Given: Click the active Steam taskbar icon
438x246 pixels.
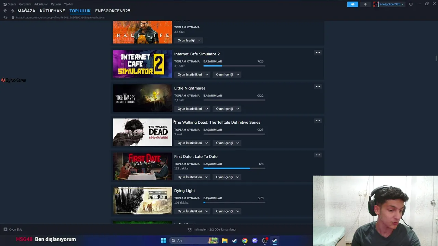Looking at the screenshot, I should point(274,241).
